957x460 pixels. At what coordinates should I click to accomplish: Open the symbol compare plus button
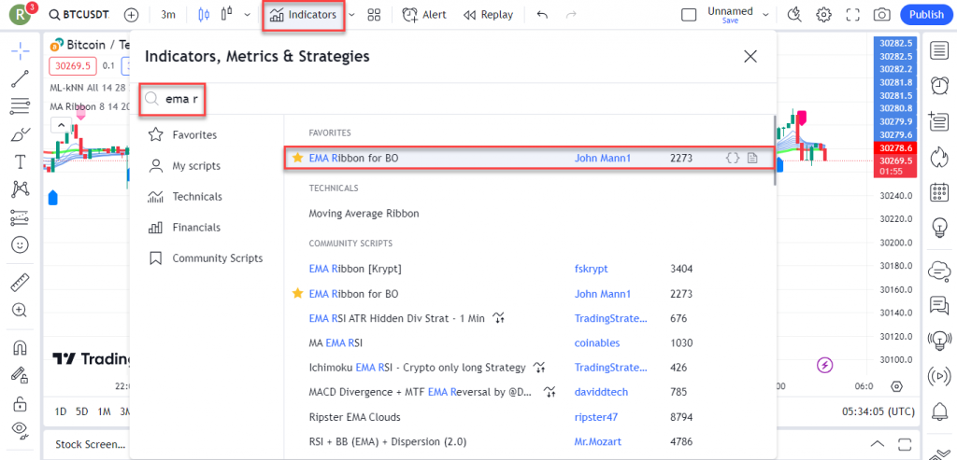click(131, 15)
